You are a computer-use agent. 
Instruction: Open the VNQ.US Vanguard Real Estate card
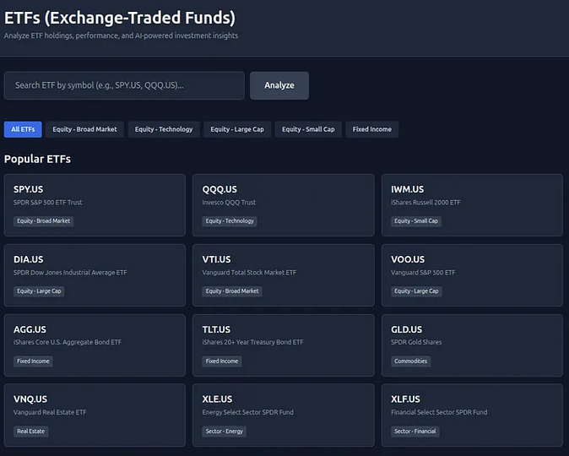[x=95, y=415]
